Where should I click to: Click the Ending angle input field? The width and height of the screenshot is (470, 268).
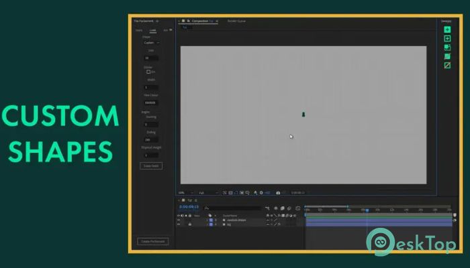[x=151, y=139]
